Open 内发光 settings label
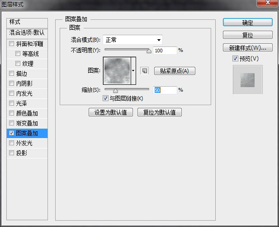This screenshot has width=279, height=227. point(24,93)
